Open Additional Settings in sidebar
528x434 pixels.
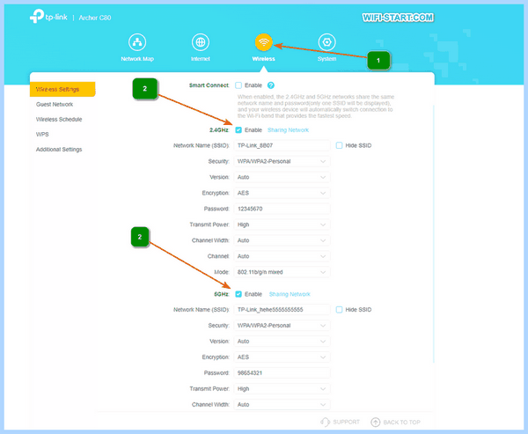click(x=59, y=150)
